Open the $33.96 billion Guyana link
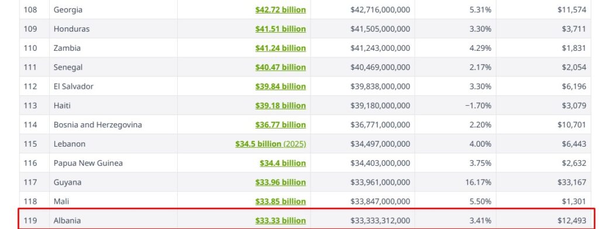The height and width of the screenshot is (229, 599). pyautogui.click(x=280, y=182)
